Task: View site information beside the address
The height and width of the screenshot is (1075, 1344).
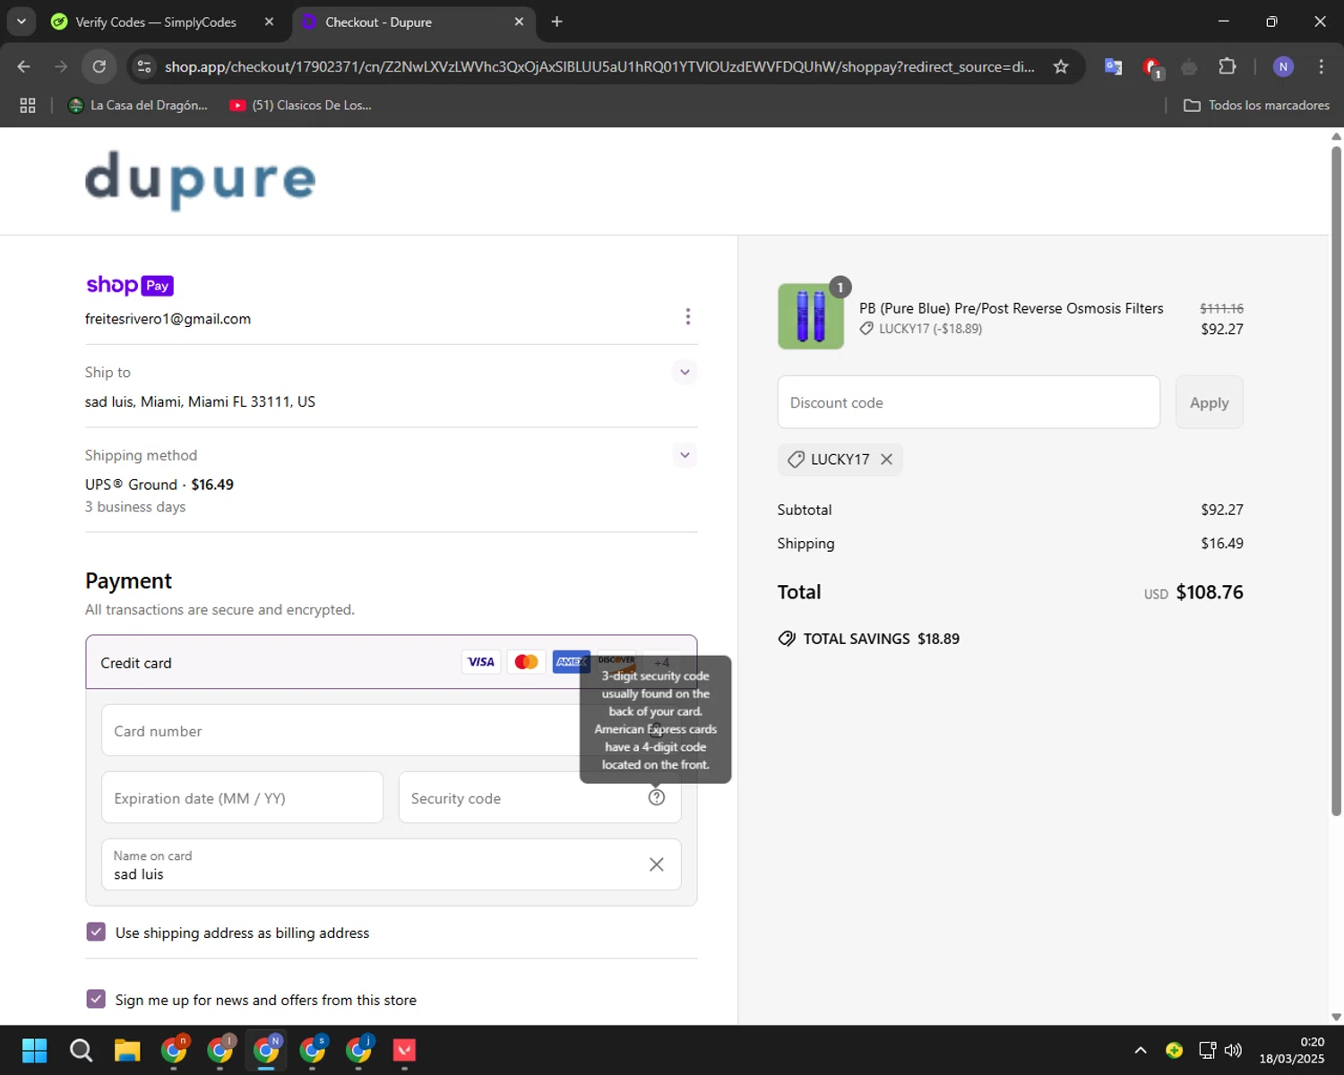Action: pos(144,66)
